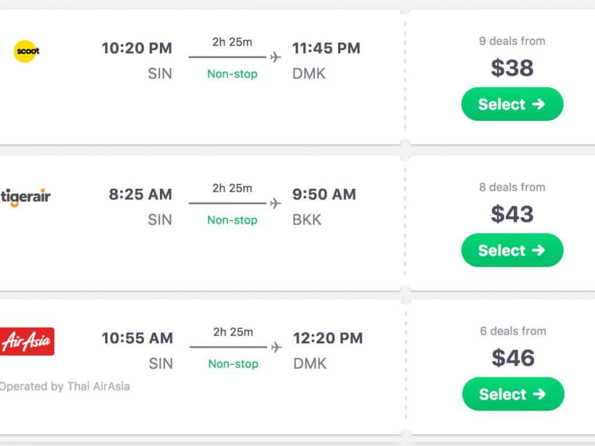Select the $46 AirAsia flight deal
The width and height of the screenshot is (595, 446).
(513, 394)
